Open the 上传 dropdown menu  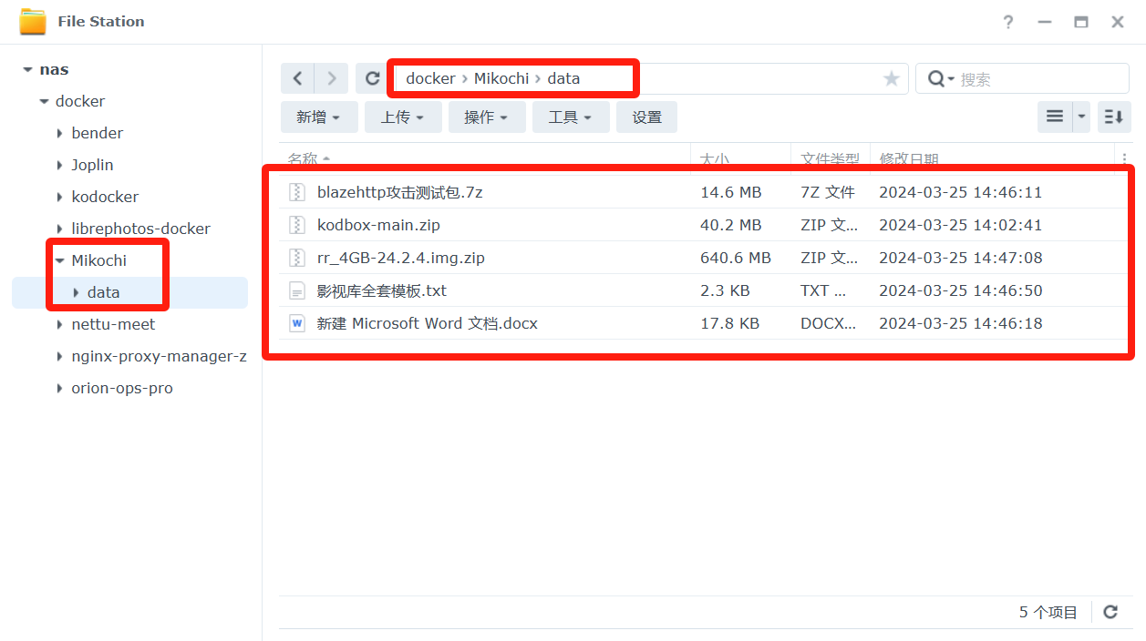point(402,117)
